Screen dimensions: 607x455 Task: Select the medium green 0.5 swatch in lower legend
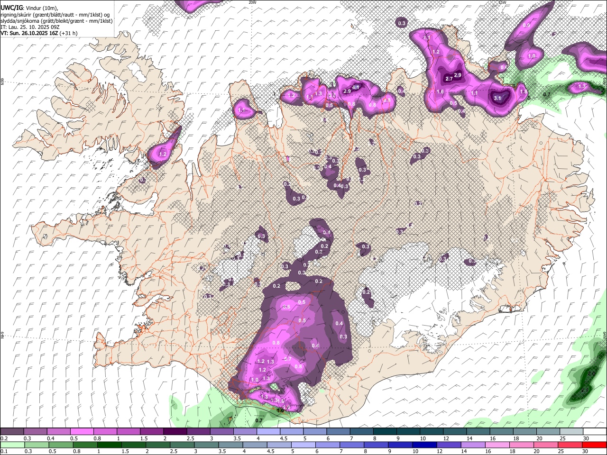(60, 445)
